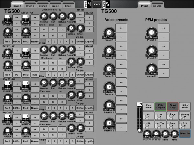Toggle Revrse for Key 36
The image size is (194, 145).
point(35,42)
